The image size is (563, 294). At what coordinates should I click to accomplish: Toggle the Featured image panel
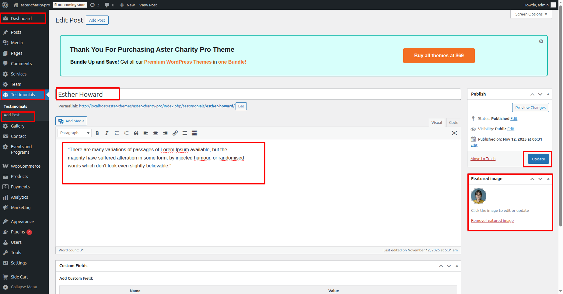[548, 179]
